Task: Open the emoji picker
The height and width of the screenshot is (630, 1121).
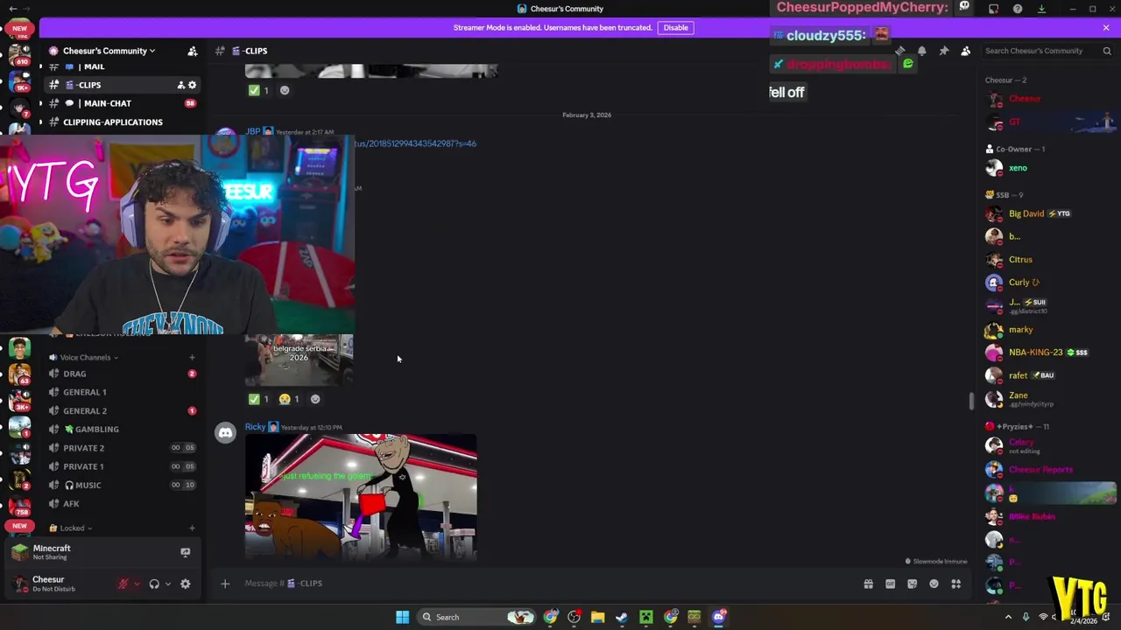Action: [x=934, y=584]
